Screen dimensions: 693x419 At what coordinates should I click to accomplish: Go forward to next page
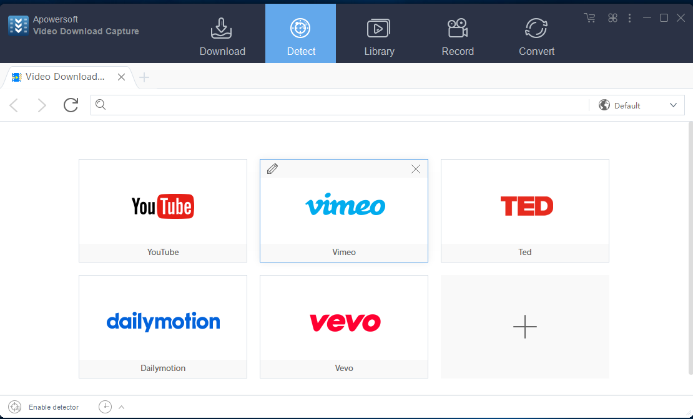(x=42, y=105)
